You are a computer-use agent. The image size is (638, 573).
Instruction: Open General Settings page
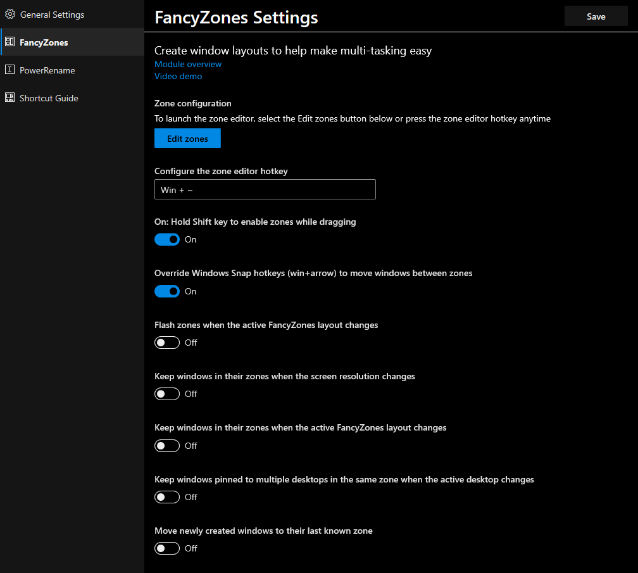click(72, 14)
